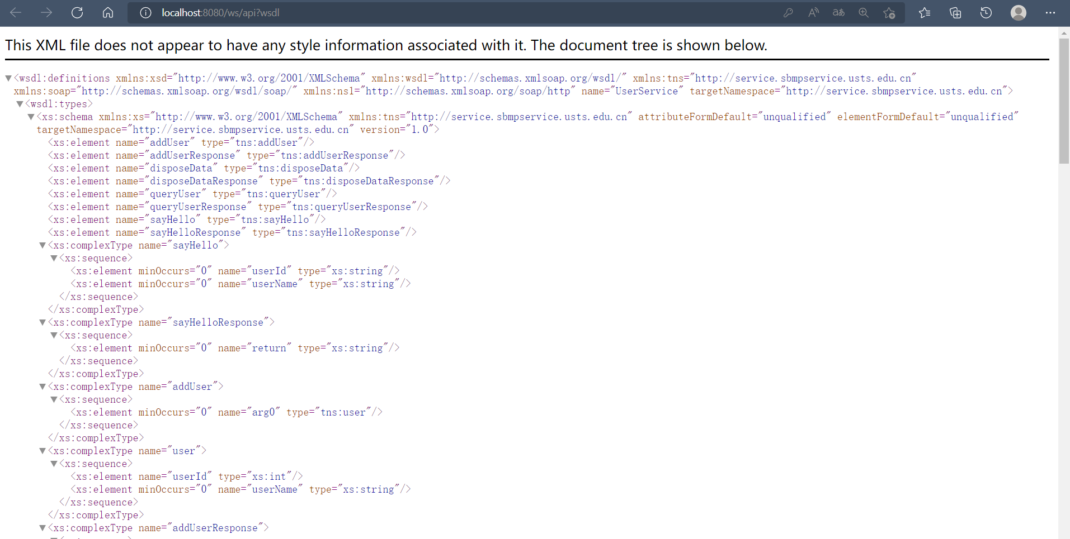Click the XML style information notice

pyautogui.click(x=386, y=45)
